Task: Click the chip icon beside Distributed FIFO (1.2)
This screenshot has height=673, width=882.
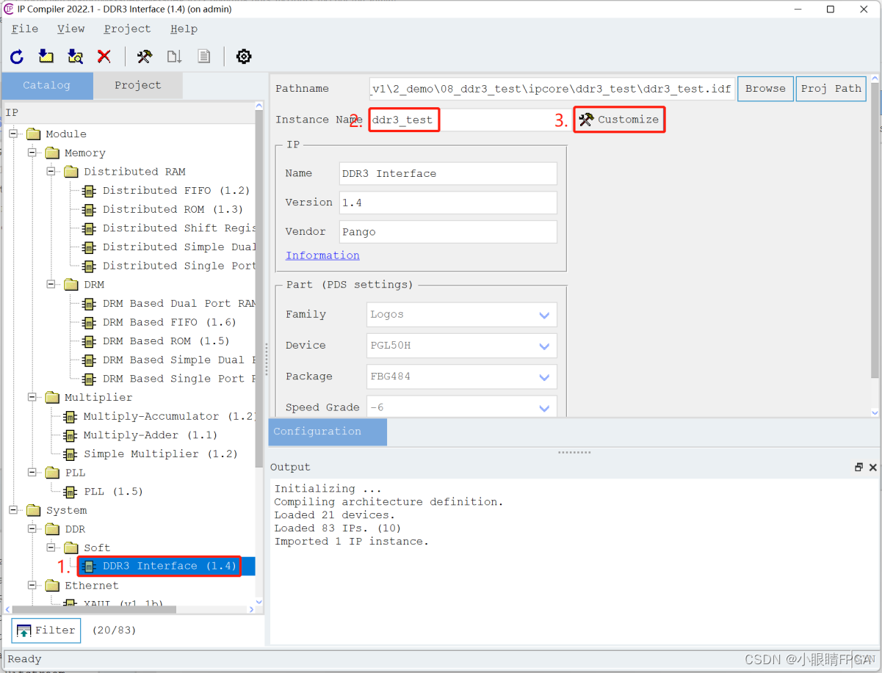Action: coord(89,191)
